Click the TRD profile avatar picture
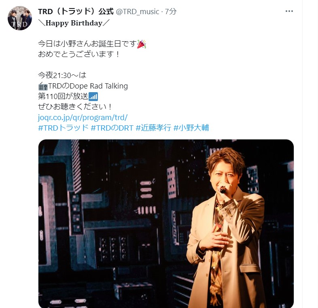The width and height of the screenshot is (318, 308). click(20, 18)
